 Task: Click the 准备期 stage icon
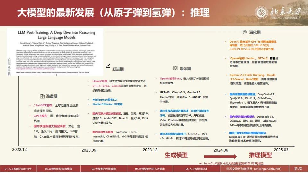42,96
